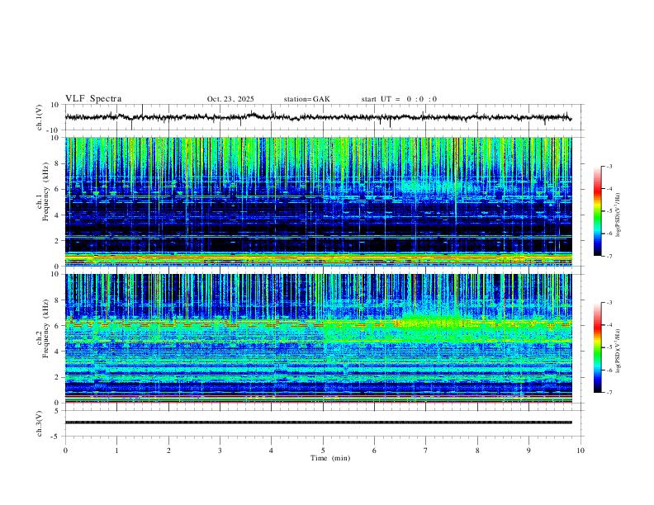Click inside the ch.1 spectrogram panel
Image resolution: width=654 pixels, height=505 pixels.
coord(318,201)
